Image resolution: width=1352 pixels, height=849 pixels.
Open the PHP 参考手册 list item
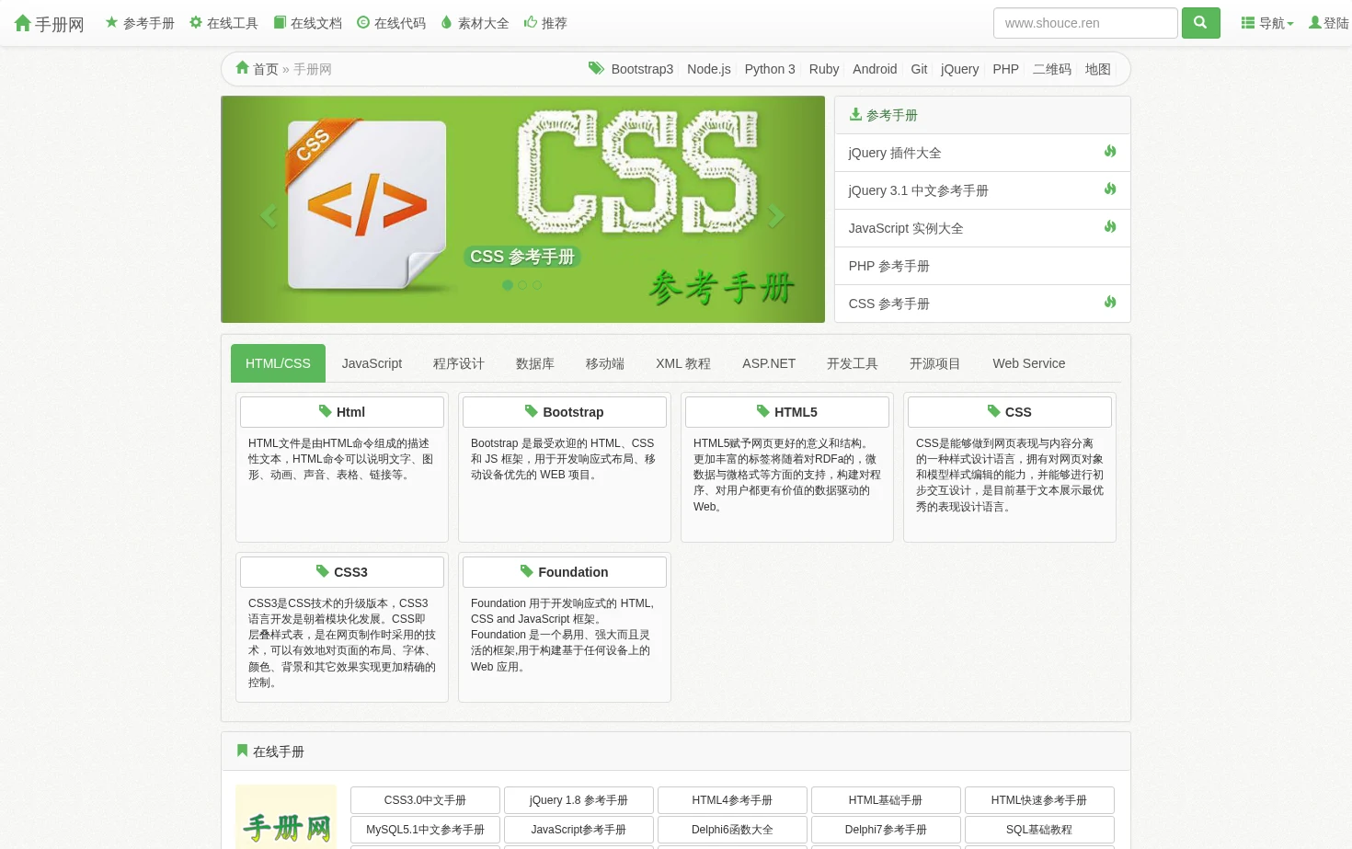tap(982, 266)
